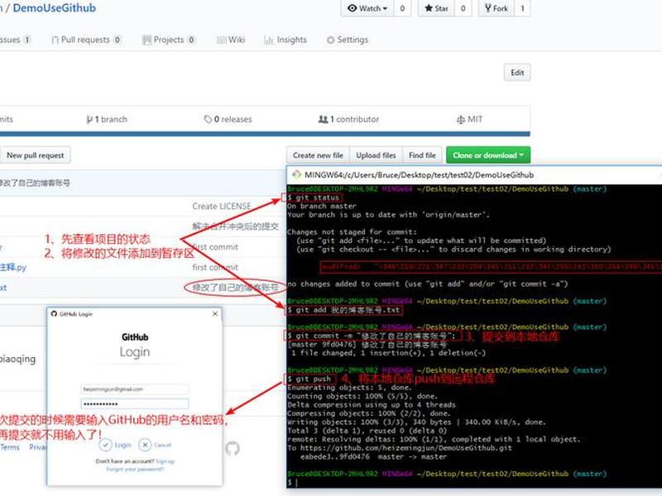Click Edit for the repository description

[x=517, y=73]
